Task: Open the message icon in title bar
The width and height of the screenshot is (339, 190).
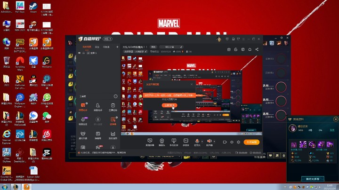Action: pyautogui.click(x=227, y=39)
